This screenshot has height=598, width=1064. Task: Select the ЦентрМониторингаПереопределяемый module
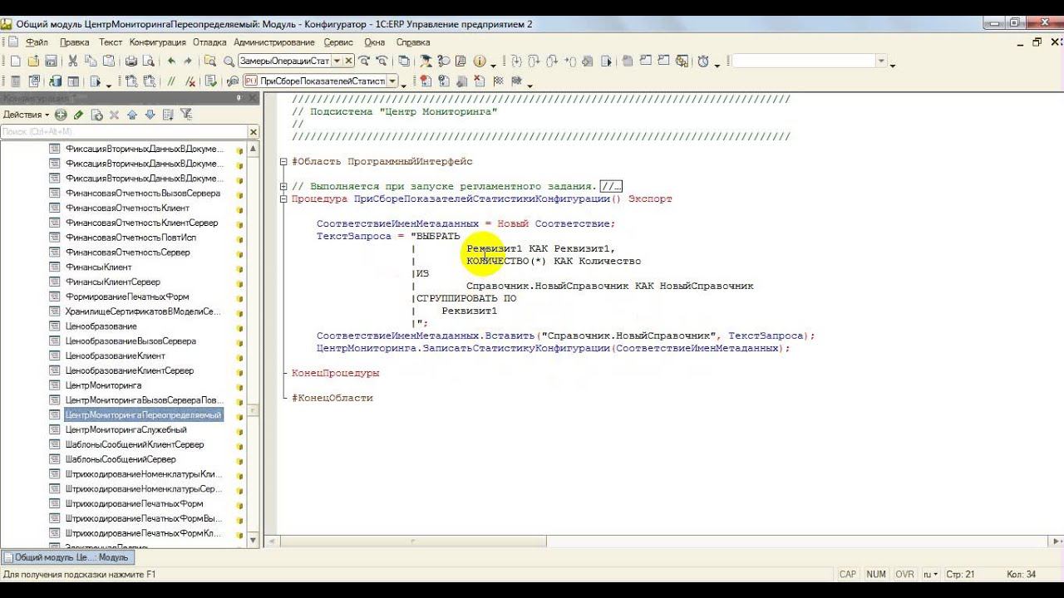(144, 415)
